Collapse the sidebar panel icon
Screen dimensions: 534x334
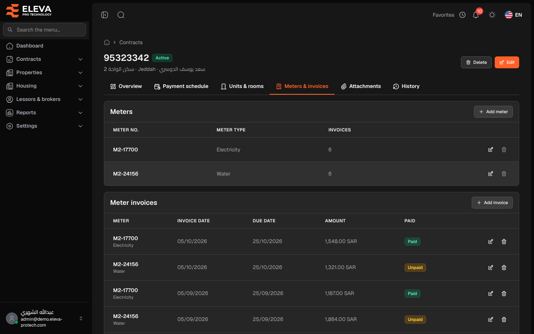105,15
